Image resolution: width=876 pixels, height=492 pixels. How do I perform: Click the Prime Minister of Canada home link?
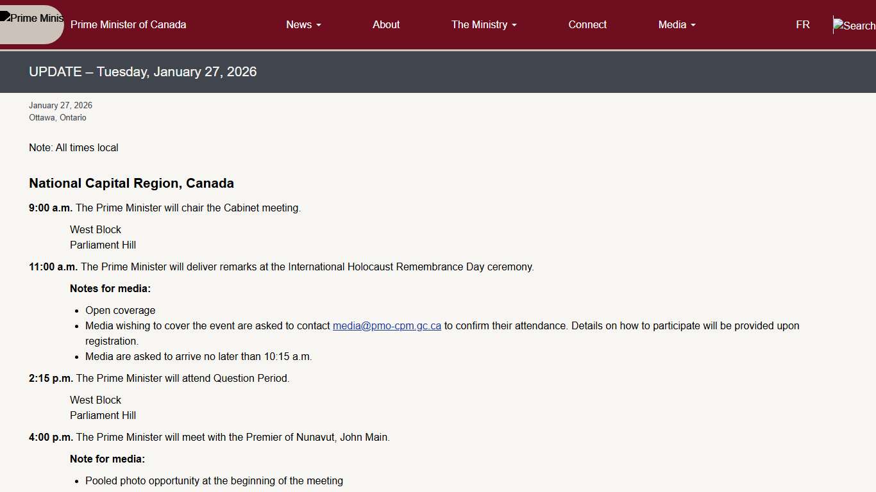tap(128, 24)
